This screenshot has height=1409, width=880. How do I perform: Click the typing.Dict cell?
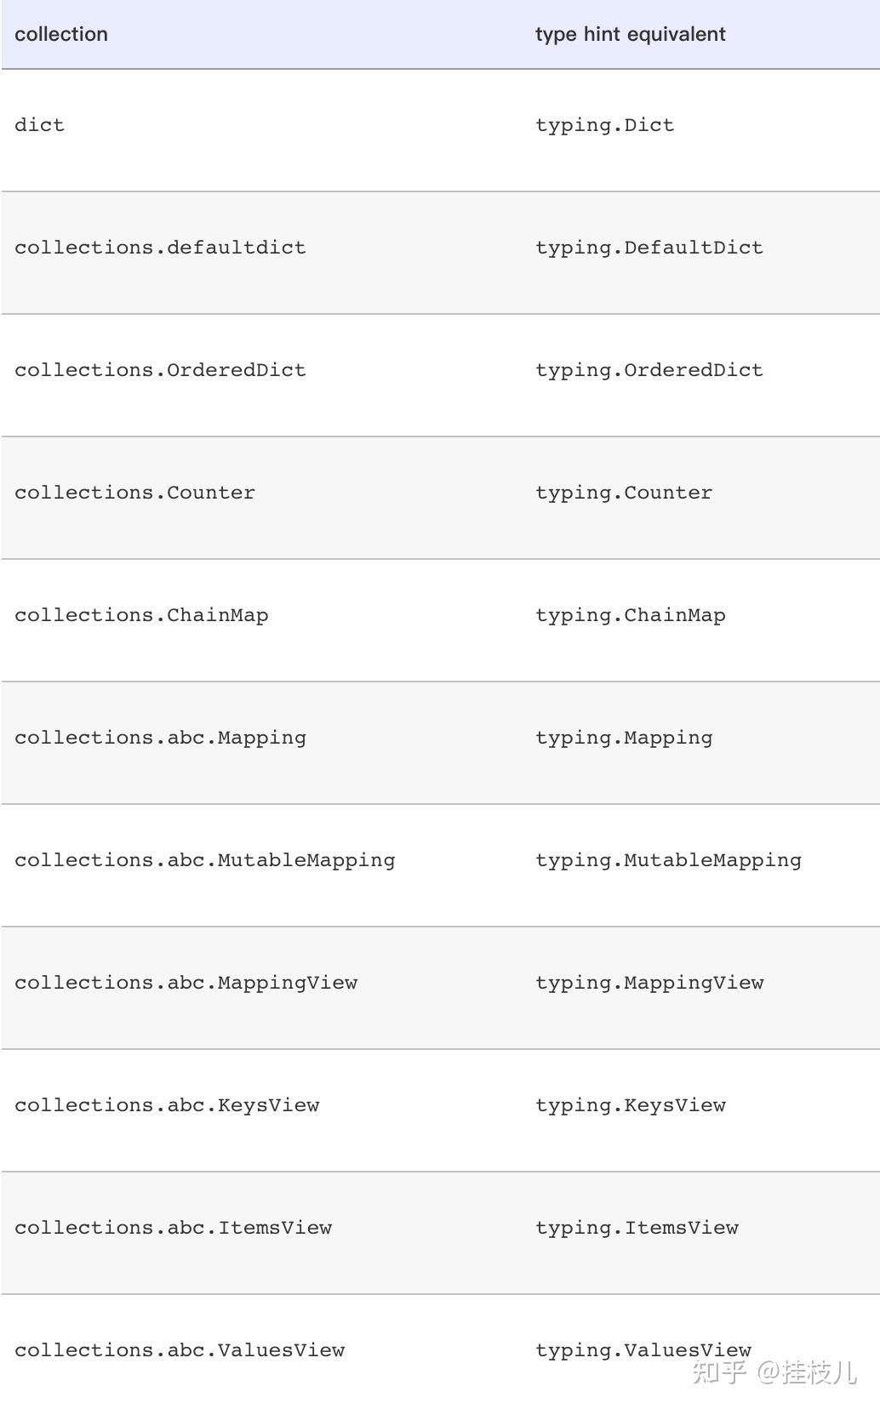pyautogui.click(x=604, y=125)
